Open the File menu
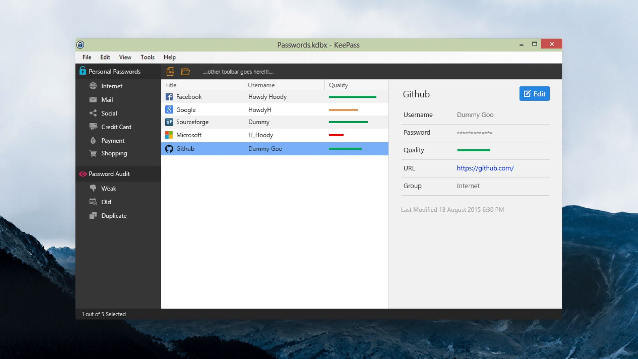638x359 pixels. pos(87,57)
